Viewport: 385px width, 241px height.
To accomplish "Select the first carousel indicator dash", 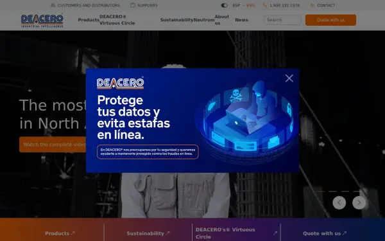I will pyautogui.click(x=320, y=192).
